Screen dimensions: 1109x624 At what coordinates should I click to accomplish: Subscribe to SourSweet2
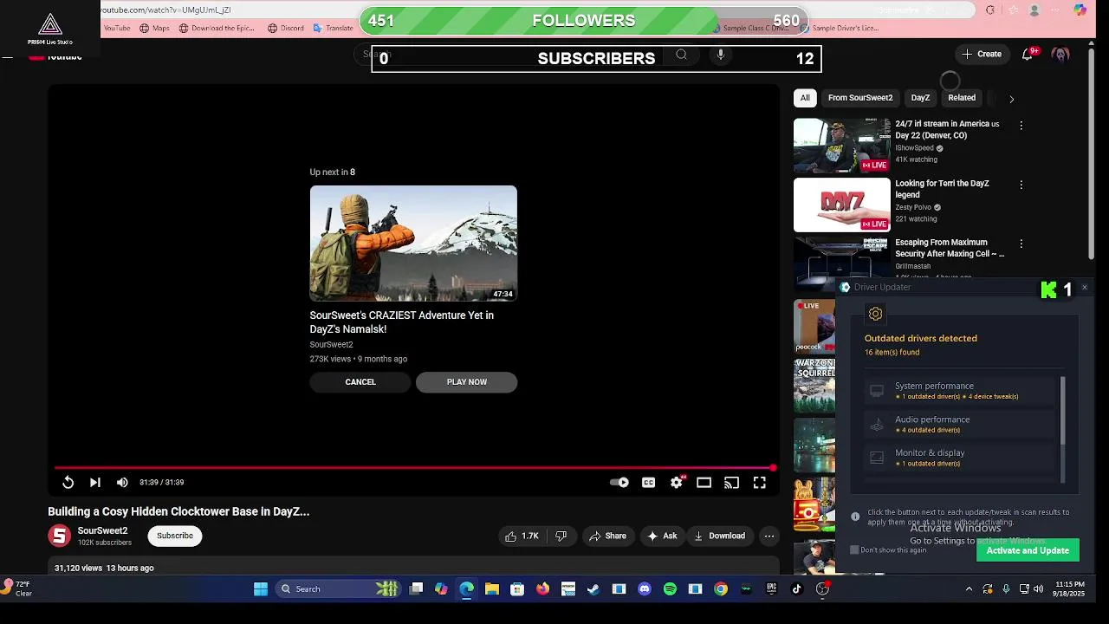coord(175,536)
